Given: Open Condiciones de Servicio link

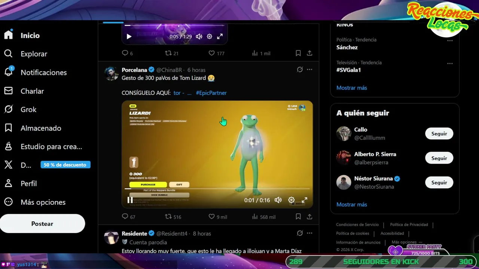Looking at the screenshot, I should (x=357, y=225).
